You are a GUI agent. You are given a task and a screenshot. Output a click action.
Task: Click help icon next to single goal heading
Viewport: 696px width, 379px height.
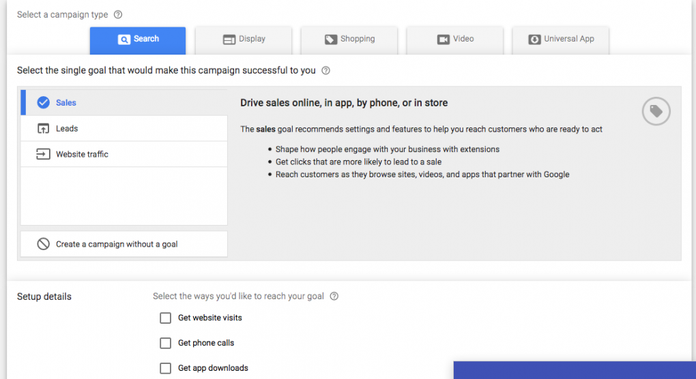click(325, 70)
